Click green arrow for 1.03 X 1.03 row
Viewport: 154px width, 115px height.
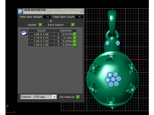click(75, 41)
